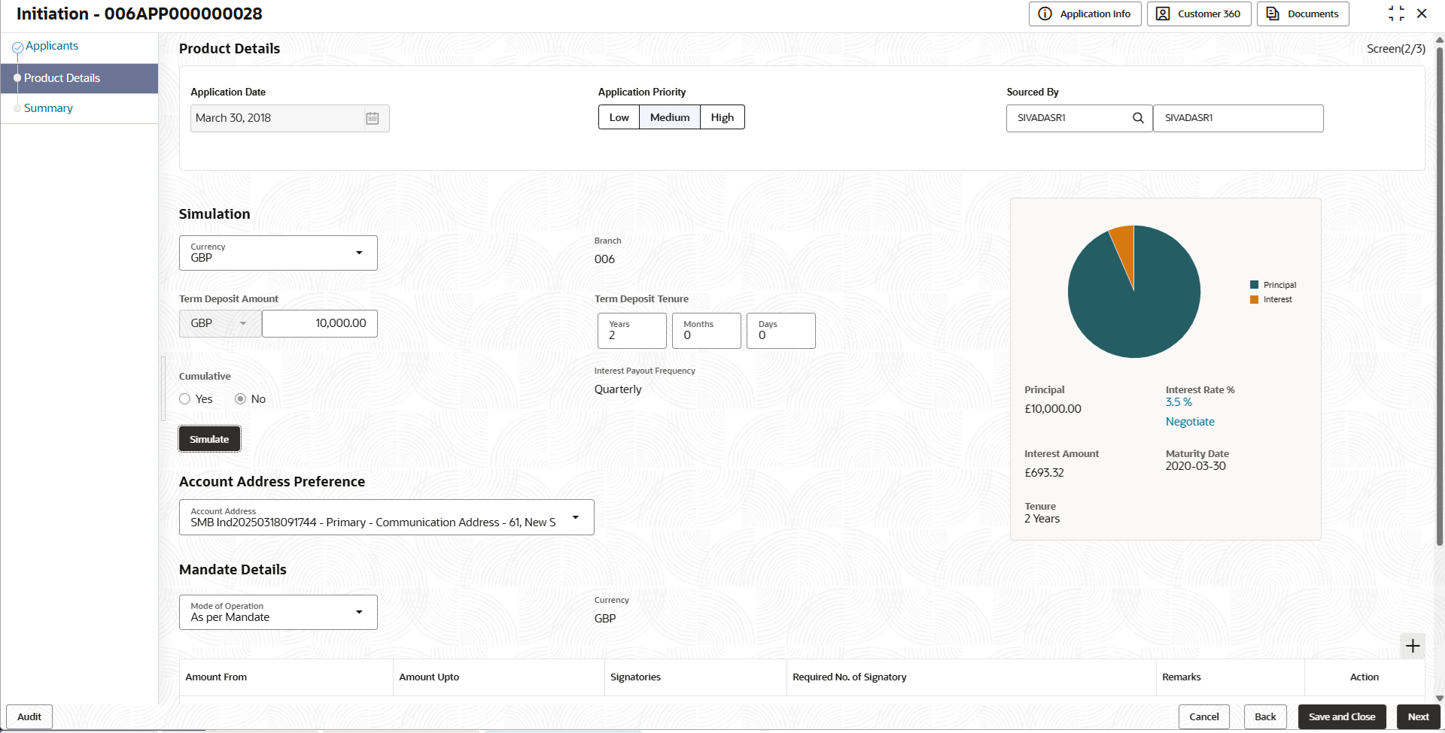Set Application Priority to Low
1445x733 pixels.
pyautogui.click(x=619, y=117)
